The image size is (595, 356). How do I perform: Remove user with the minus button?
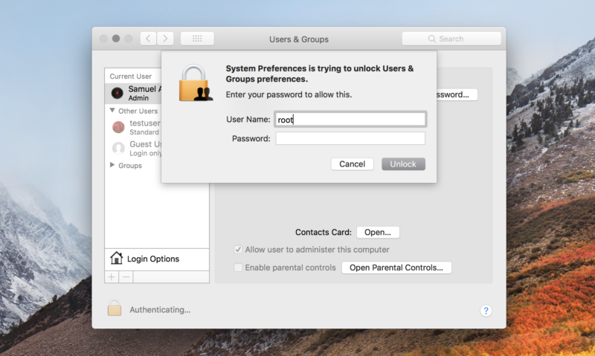(126, 277)
